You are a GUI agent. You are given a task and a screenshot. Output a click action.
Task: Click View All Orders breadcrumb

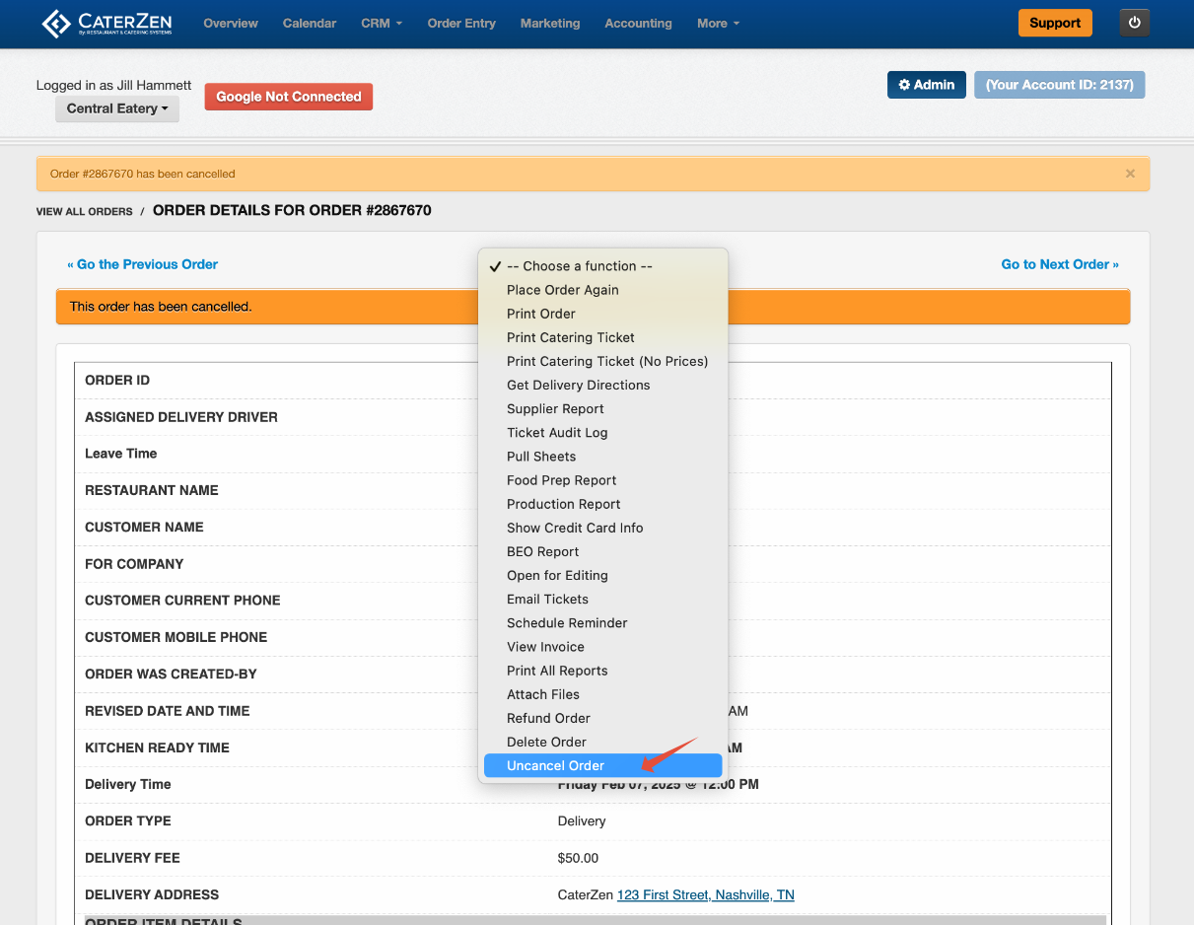[84, 212]
